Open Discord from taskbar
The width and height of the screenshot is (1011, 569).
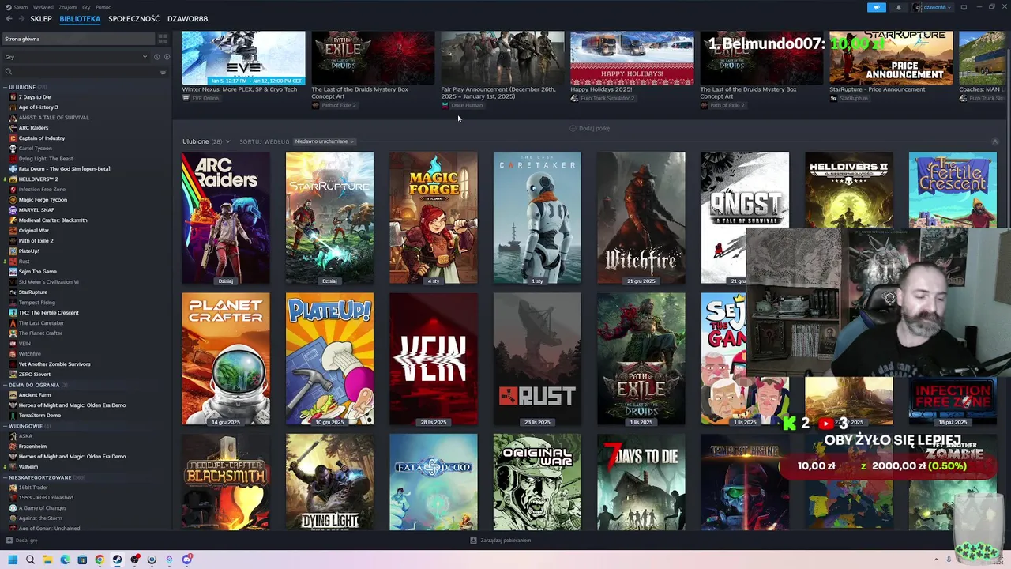coord(187,560)
